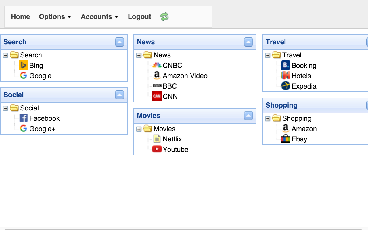The height and width of the screenshot is (230, 368).
Task: Open the Accounts dropdown menu
Action: (99, 17)
